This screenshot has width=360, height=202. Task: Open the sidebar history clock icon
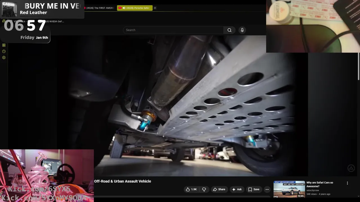pos(4,51)
